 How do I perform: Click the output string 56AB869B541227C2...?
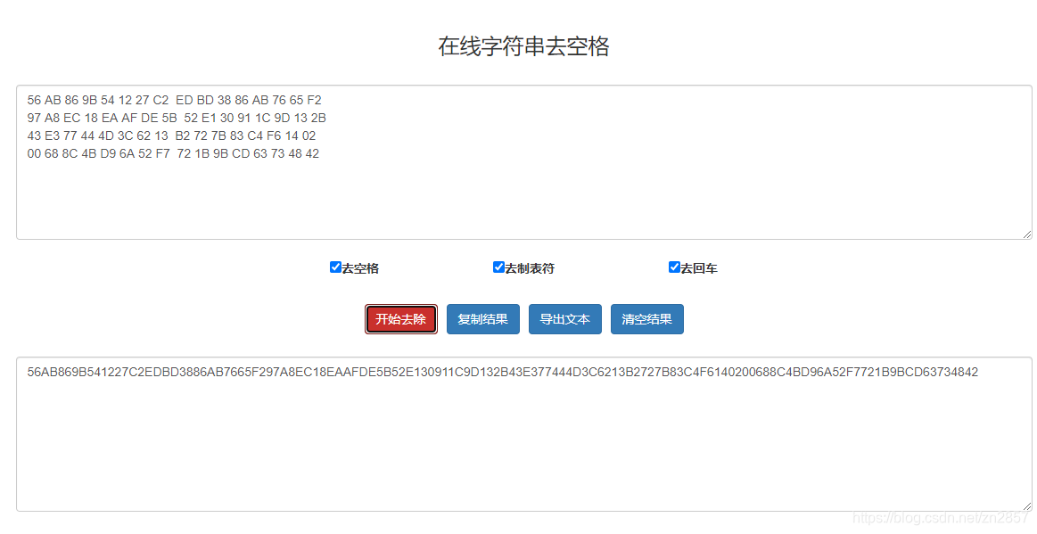503,372
